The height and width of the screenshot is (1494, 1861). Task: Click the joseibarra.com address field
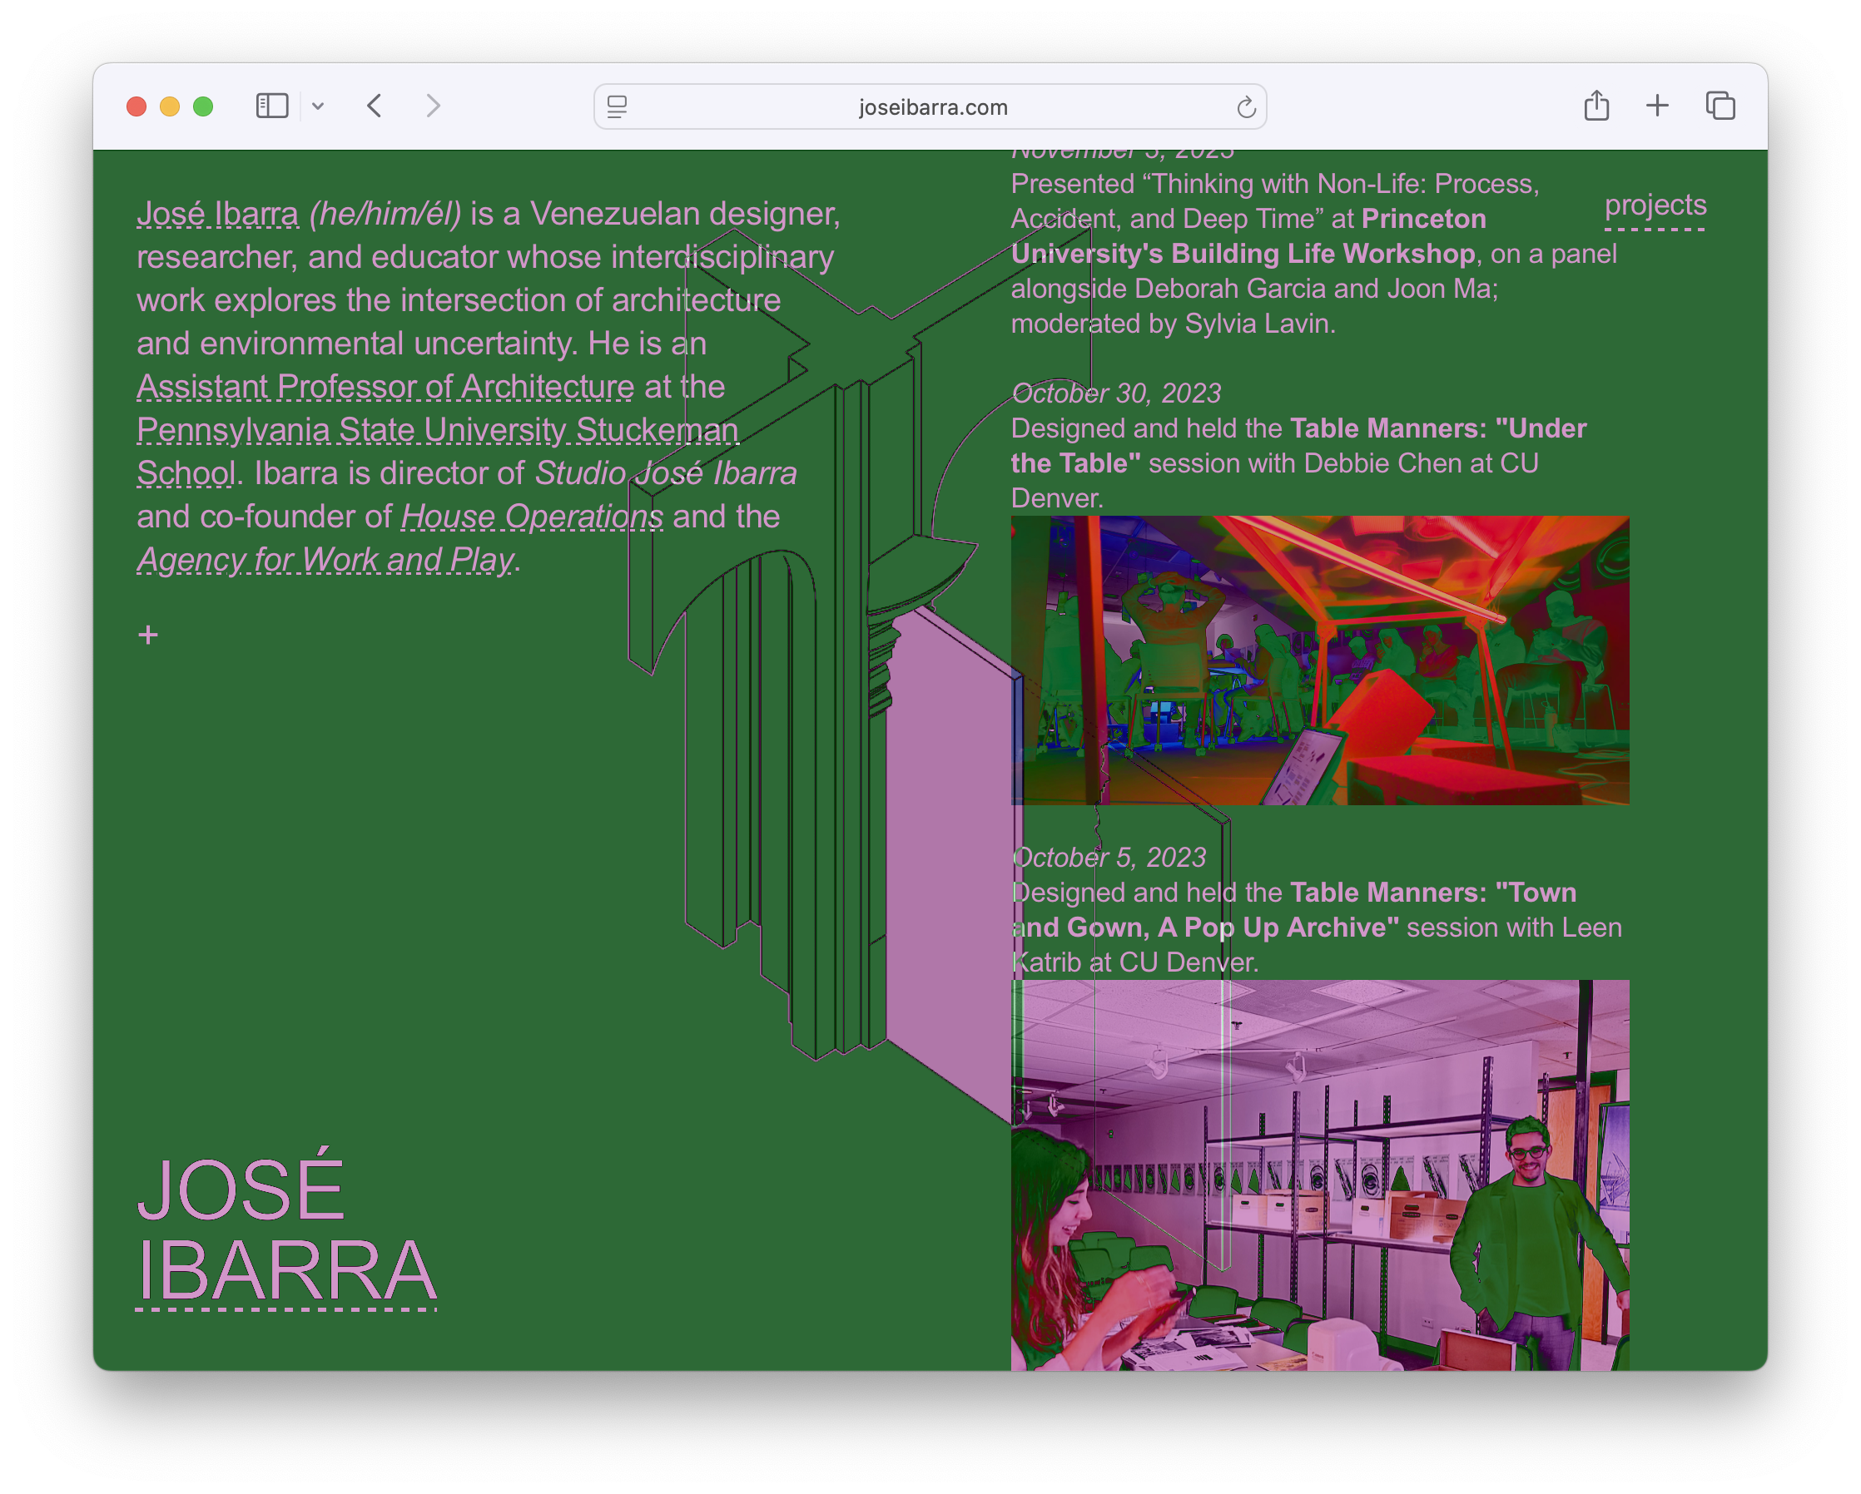[x=932, y=107]
